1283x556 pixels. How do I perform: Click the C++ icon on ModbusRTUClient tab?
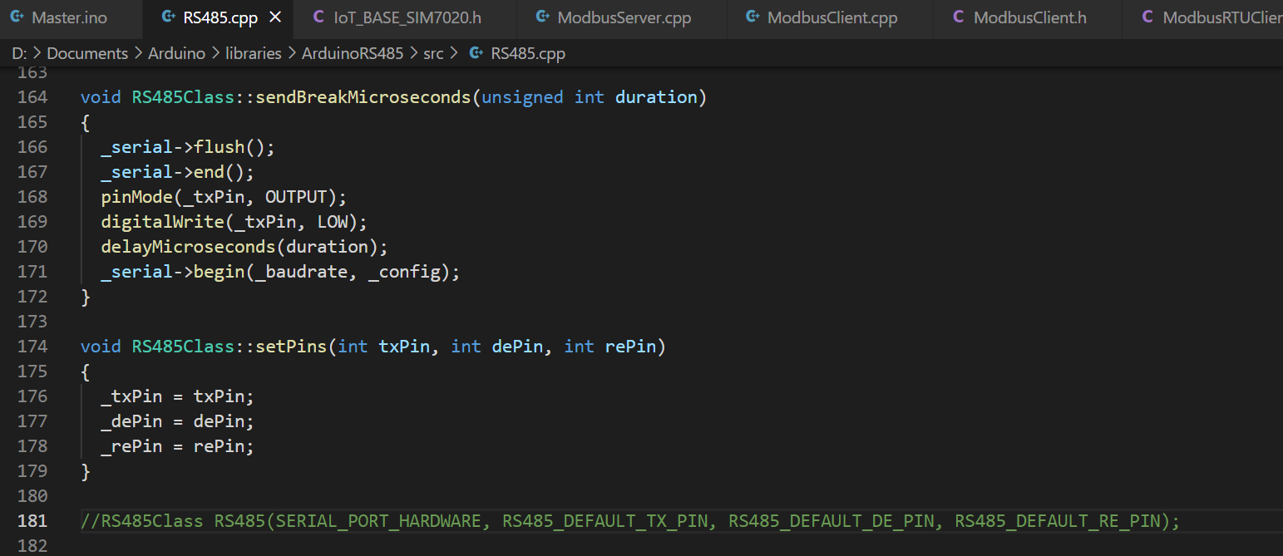coord(1147,17)
